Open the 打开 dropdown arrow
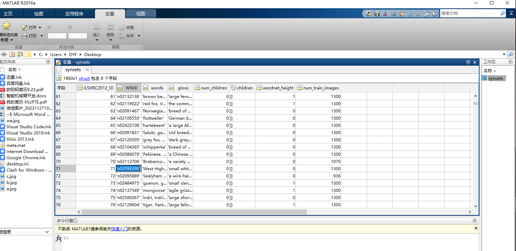 tap(40, 28)
